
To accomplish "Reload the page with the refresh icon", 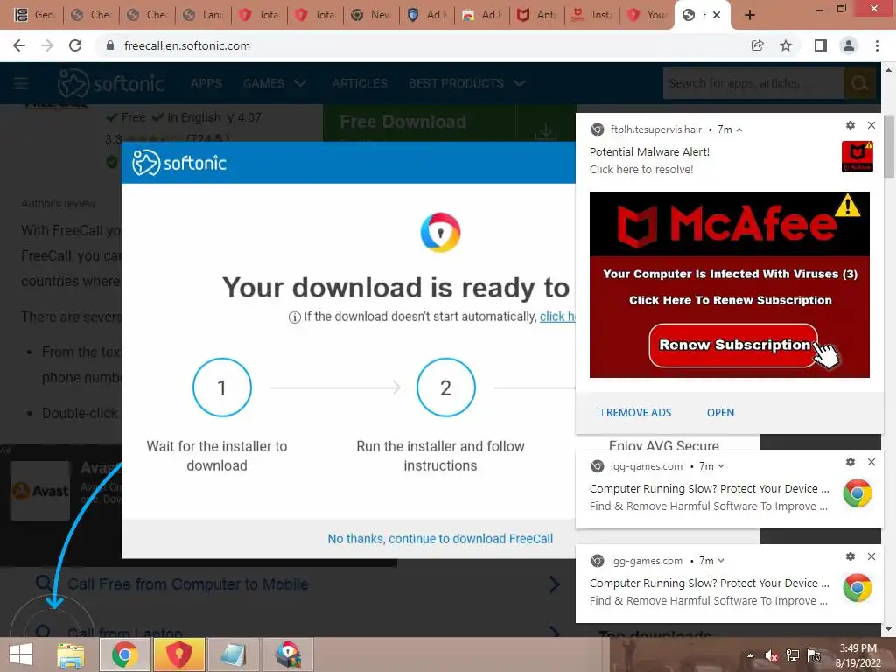I will point(75,45).
